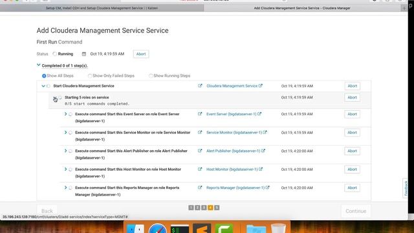Open external link icon right of Cloudera Management Service
This screenshot has height=233, width=414.
pos(261,85)
